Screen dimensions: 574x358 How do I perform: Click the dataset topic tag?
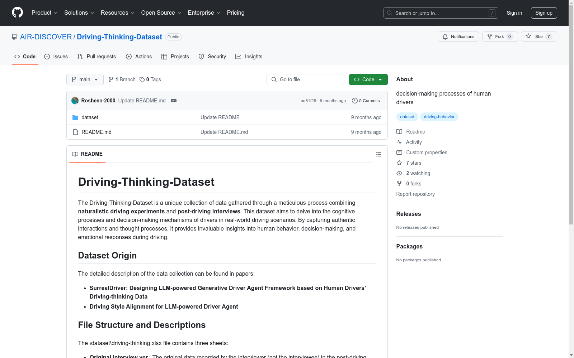(x=407, y=117)
